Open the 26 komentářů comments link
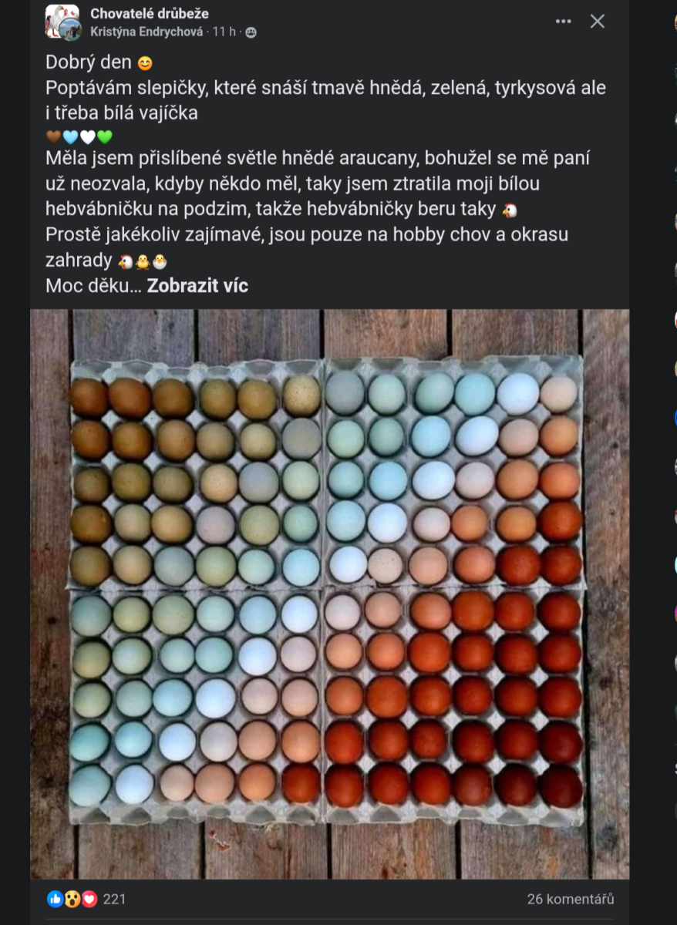 tap(571, 899)
